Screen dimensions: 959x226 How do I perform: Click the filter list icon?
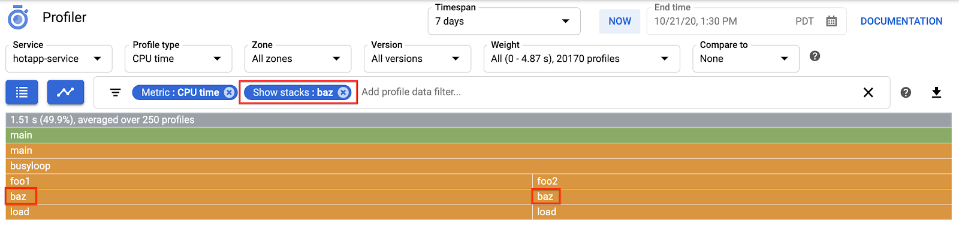click(x=116, y=92)
